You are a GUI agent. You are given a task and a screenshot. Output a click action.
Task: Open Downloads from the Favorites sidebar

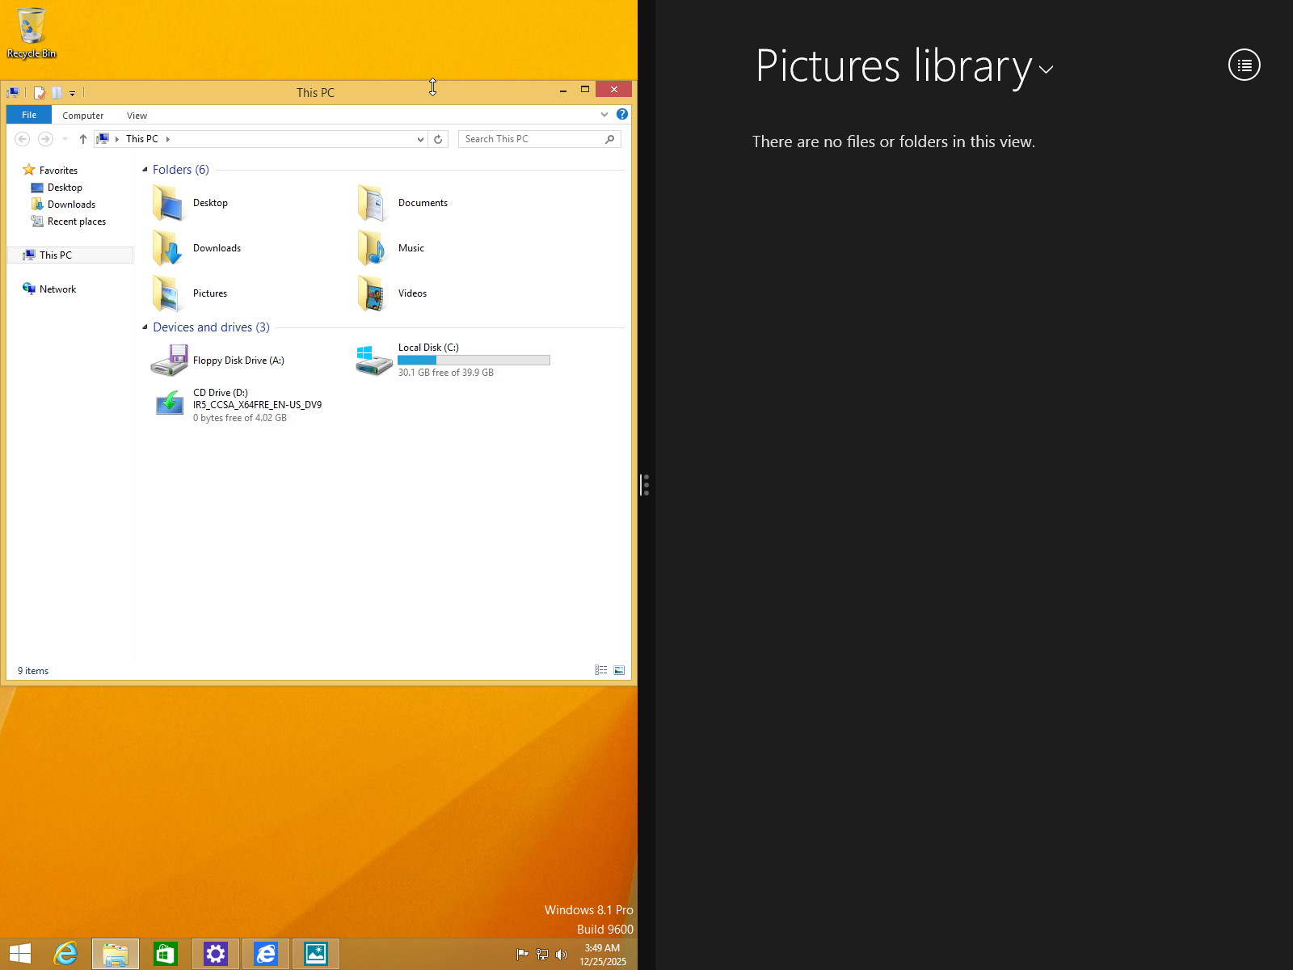point(70,204)
